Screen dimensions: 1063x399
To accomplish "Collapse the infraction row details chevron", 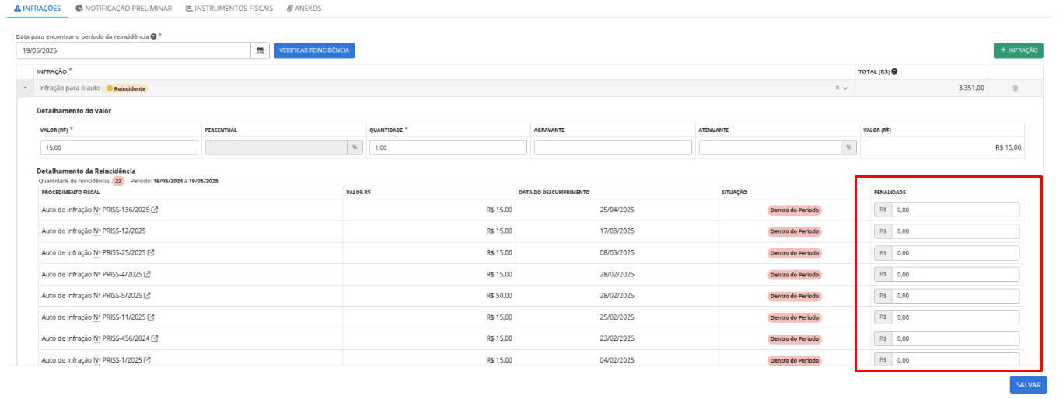I will (25, 88).
